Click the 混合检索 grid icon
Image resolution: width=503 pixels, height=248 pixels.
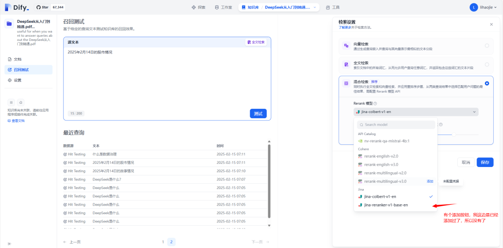click(346, 83)
